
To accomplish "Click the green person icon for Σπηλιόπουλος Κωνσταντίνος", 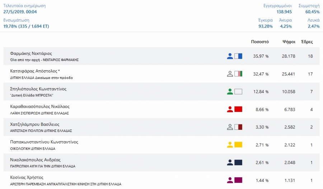I will point(230,91).
